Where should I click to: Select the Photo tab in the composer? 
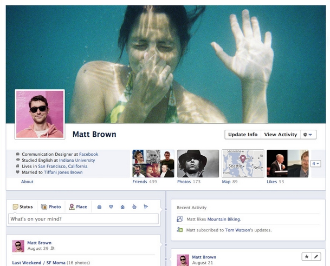[51, 207]
